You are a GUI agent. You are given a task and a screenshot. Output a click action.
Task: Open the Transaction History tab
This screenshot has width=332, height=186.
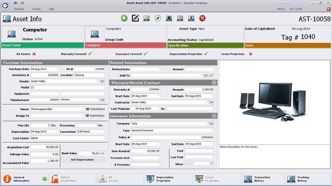pyautogui.click(x=262, y=179)
